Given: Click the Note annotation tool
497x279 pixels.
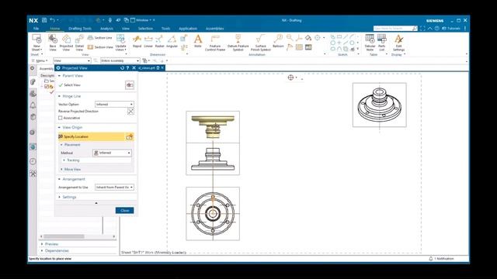Looking at the screenshot, I should pyautogui.click(x=198, y=41).
